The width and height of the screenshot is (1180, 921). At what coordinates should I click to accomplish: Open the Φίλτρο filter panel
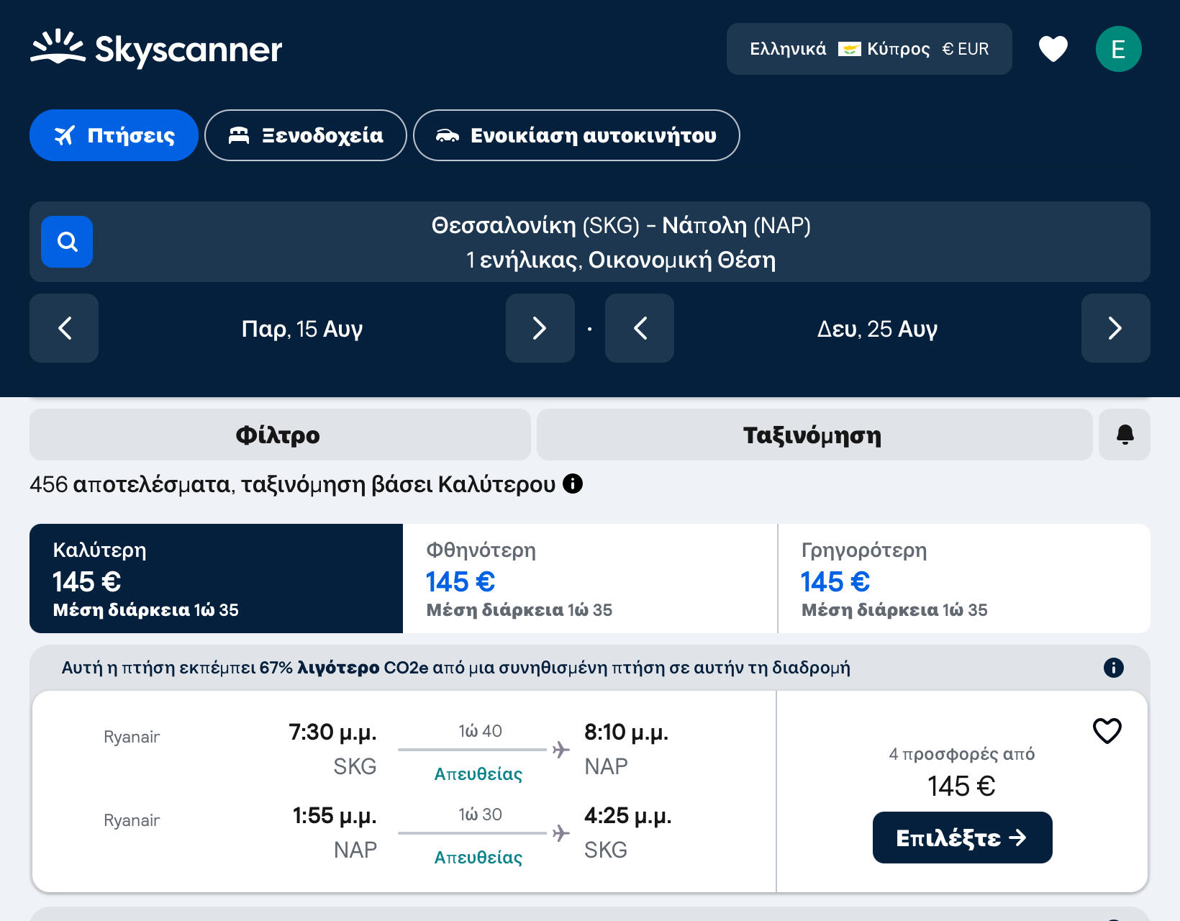pyautogui.click(x=279, y=435)
